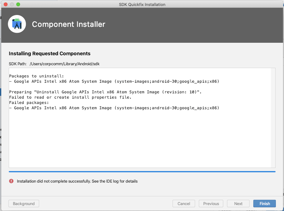Click the Finish button
The image size is (284, 211).
tap(265, 204)
